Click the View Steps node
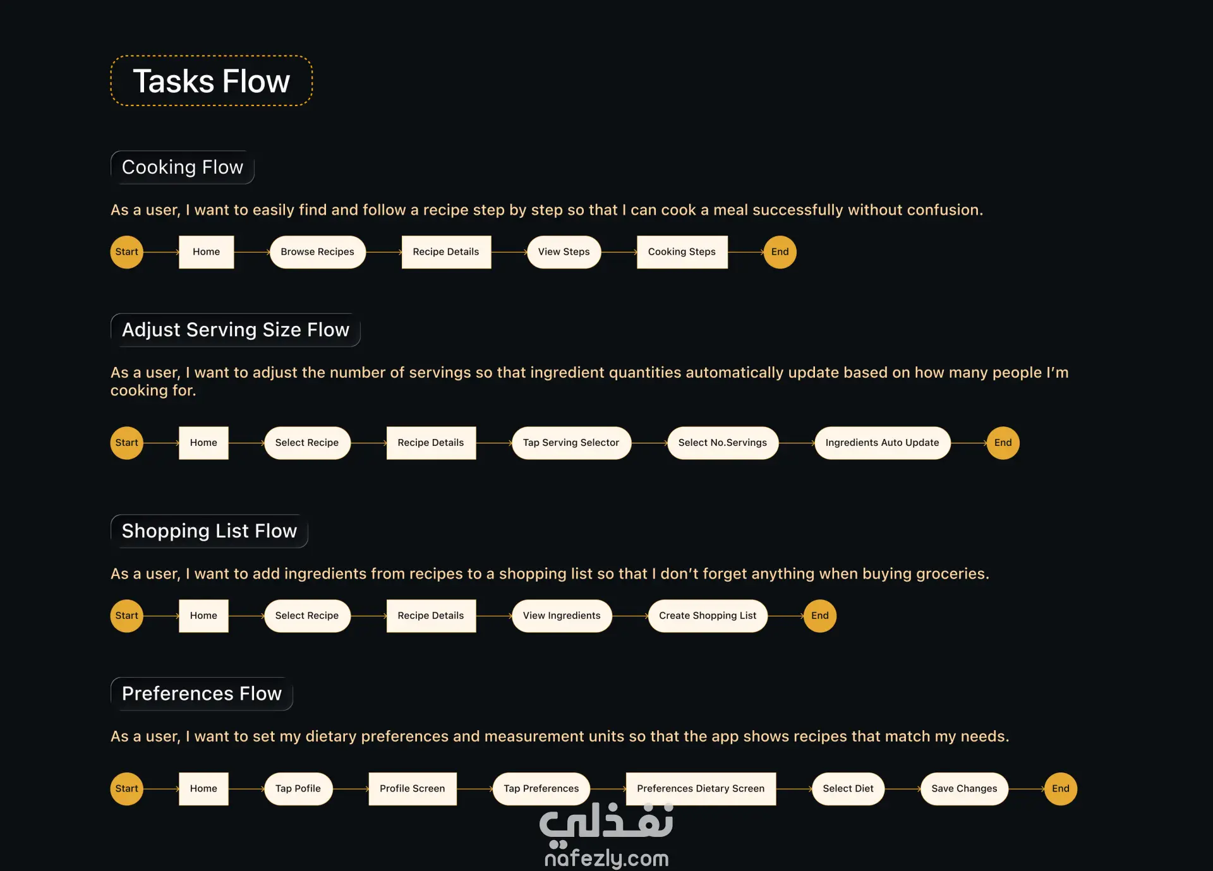The width and height of the screenshot is (1213, 871). click(564, 252)
